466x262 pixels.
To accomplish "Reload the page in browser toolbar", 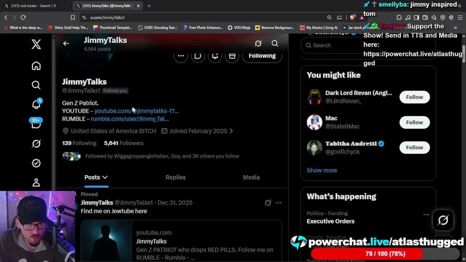I will point(23,17).
